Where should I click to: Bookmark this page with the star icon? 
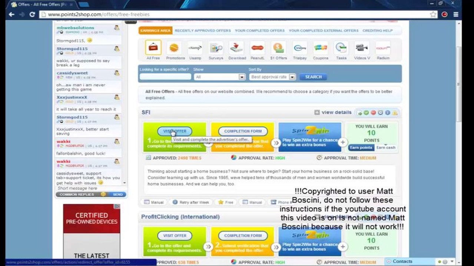click(433, 14)
